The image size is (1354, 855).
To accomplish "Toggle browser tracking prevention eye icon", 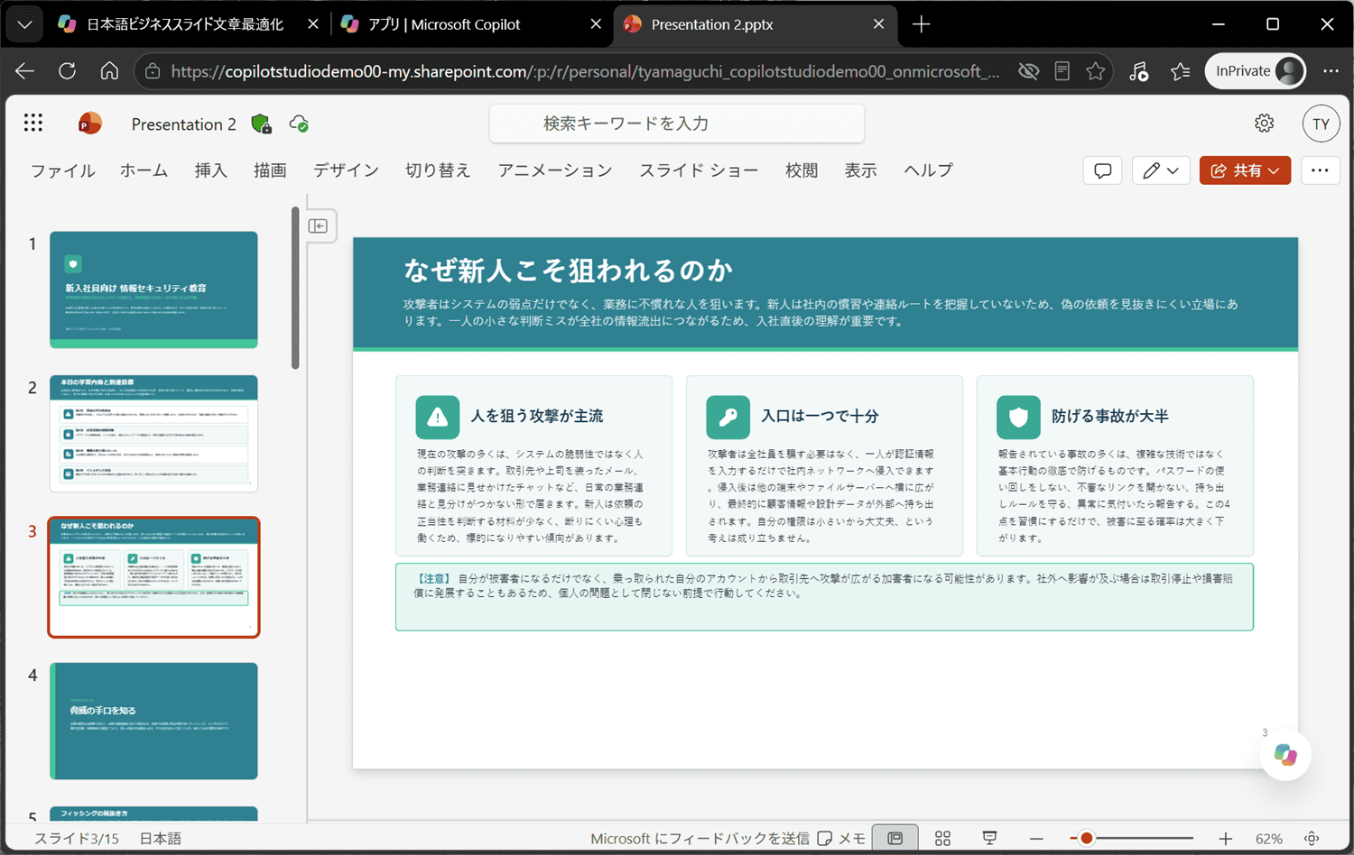I will click(1028, 71).
